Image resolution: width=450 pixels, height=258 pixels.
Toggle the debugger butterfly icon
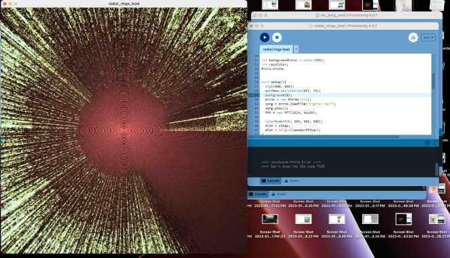click(x=413, y=37)
